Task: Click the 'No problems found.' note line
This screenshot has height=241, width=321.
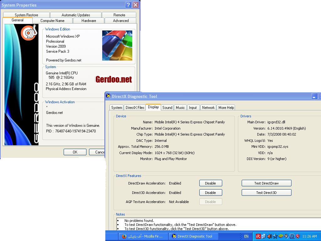Action: pyautogui.click(x=139, y=221)
